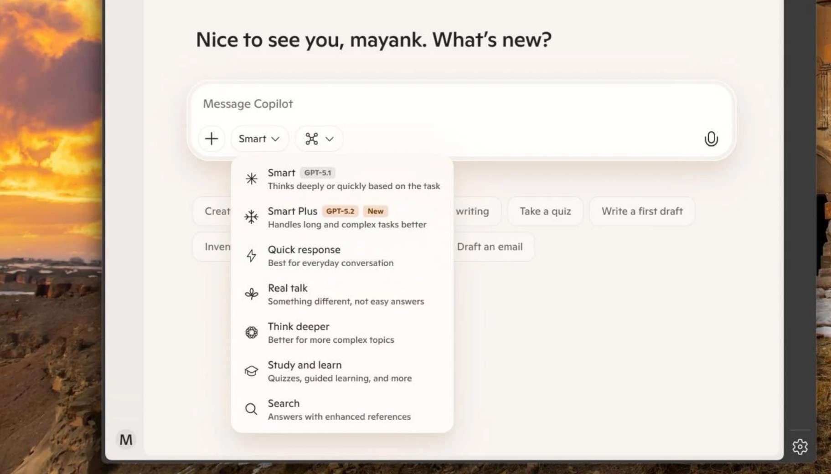
Task: Click Write a first draft suggestion
Action: click(x=642, y=211)
